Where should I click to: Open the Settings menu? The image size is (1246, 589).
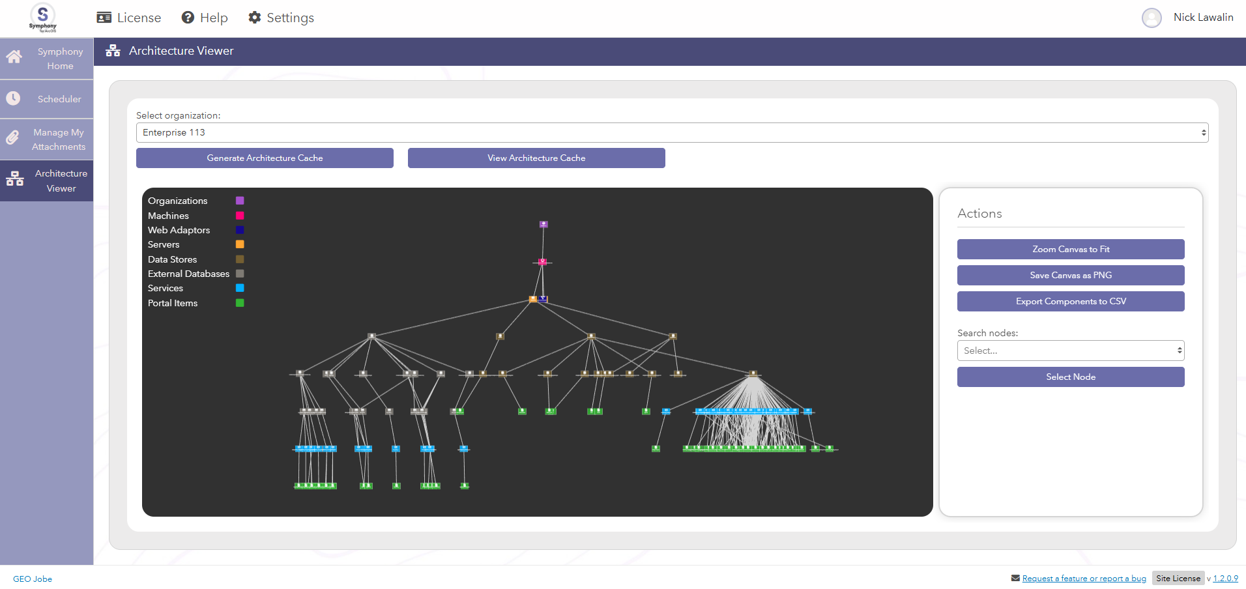(281, 18)
